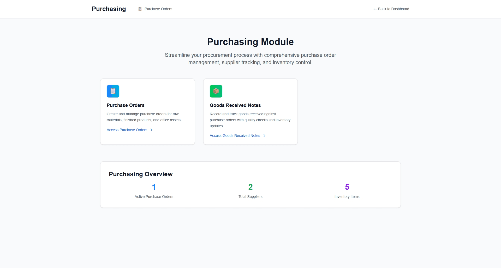Viewport: 501px width, 268px height.
Task: Open Access Goods Received Notes link
Action: [235, 136]
